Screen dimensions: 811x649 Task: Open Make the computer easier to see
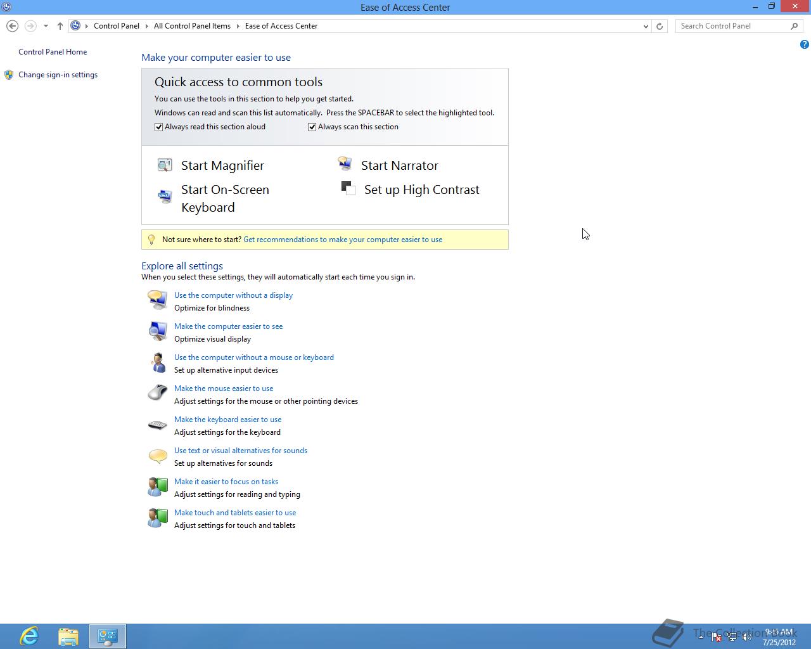tap(228, 326)
